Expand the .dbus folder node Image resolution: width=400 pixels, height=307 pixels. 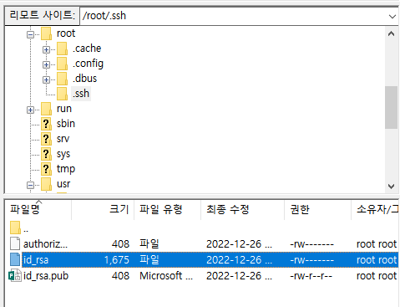[46, 79]
